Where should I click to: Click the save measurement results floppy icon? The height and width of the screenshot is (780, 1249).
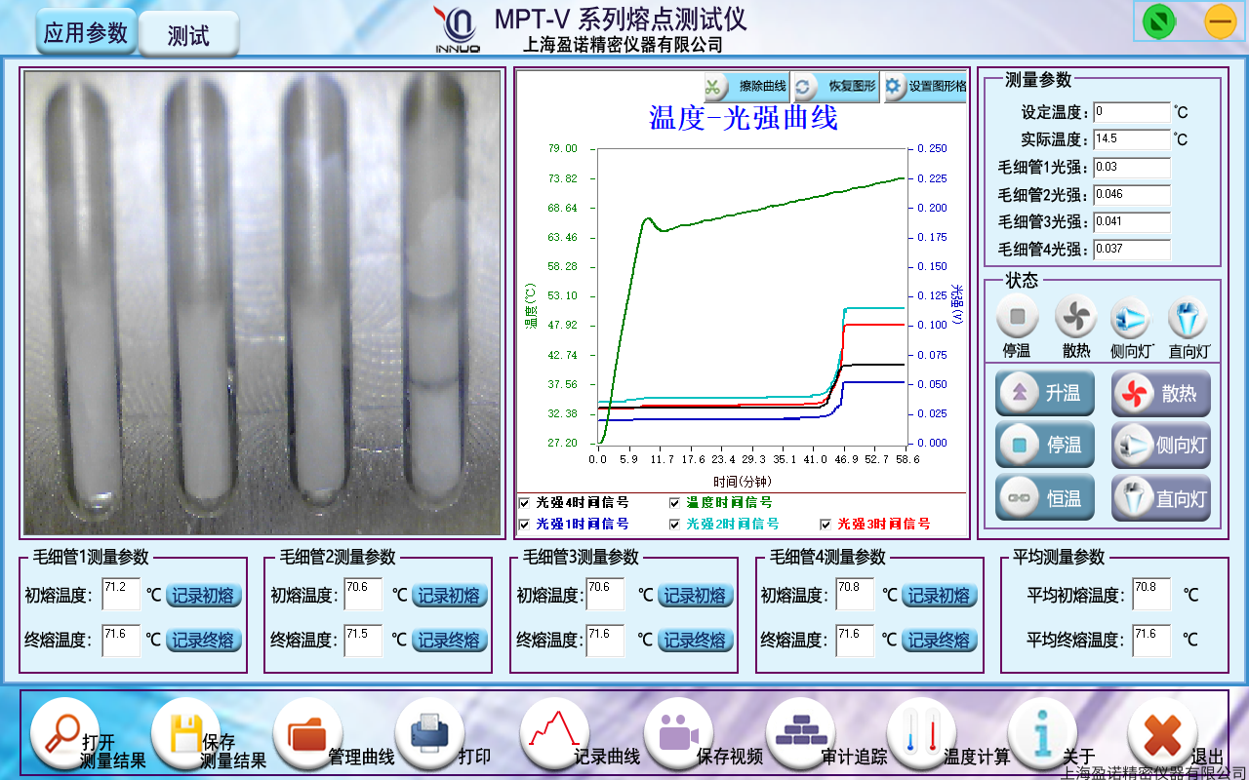coord(186,733)
